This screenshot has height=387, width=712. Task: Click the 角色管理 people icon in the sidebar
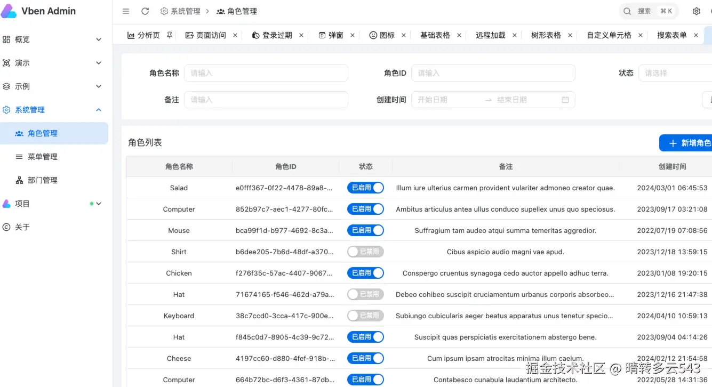pyautogui.click(x=19, y=133)
